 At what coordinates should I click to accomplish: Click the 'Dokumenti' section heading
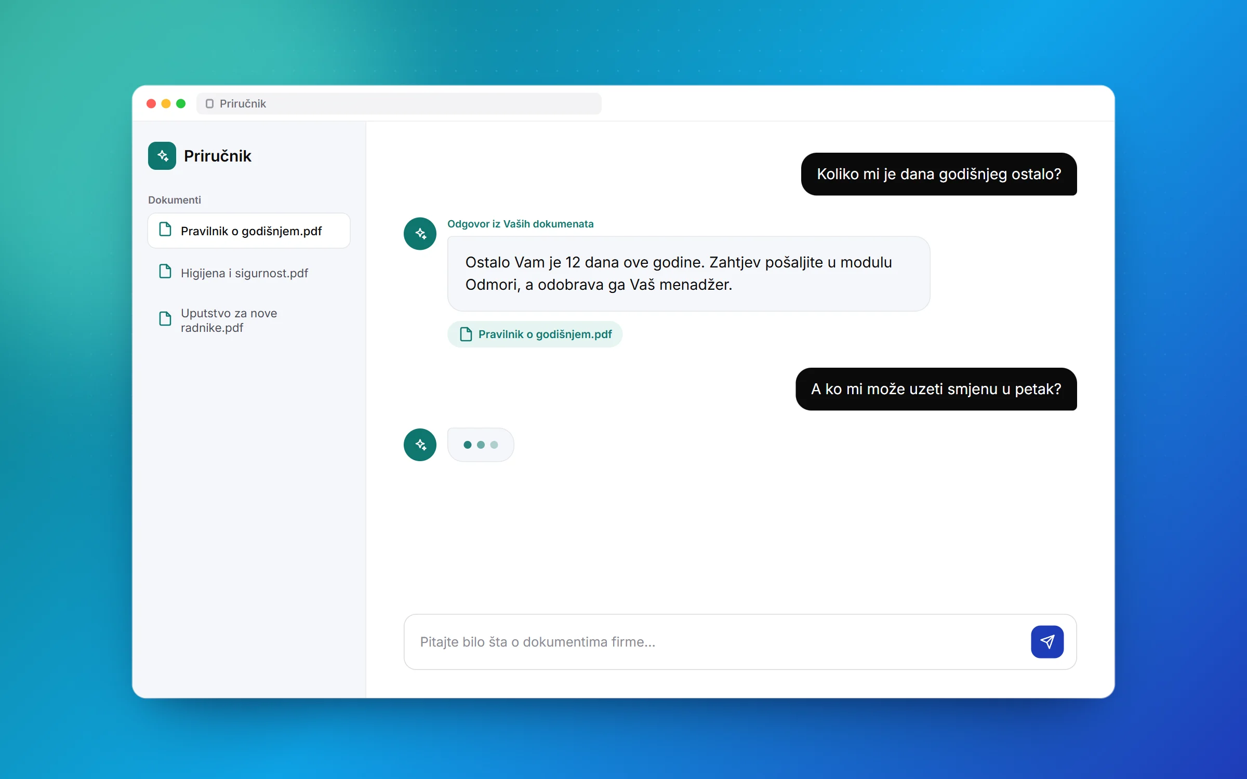[x=175, y=200]
